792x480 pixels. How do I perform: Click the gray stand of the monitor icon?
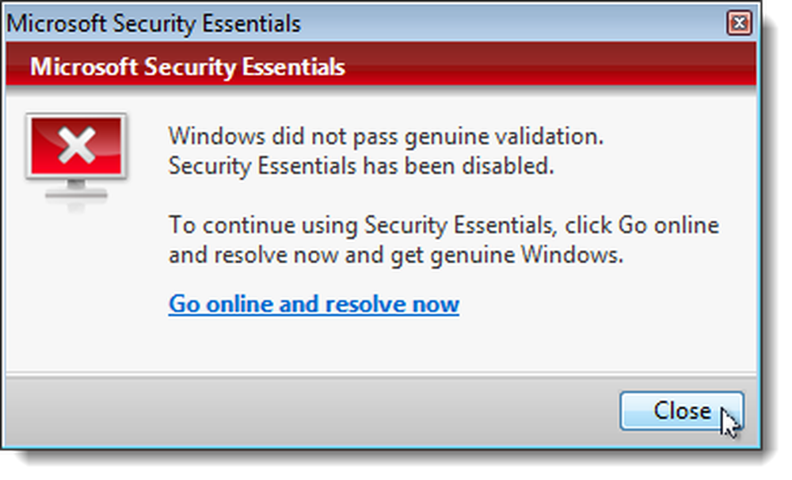pos(76,190)
